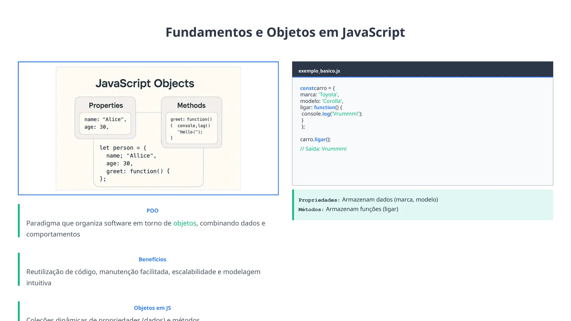Click the '// Saída: Vrummm!' comment
Viewport: 571px width, 321px height.
click(x=323, y=149)
